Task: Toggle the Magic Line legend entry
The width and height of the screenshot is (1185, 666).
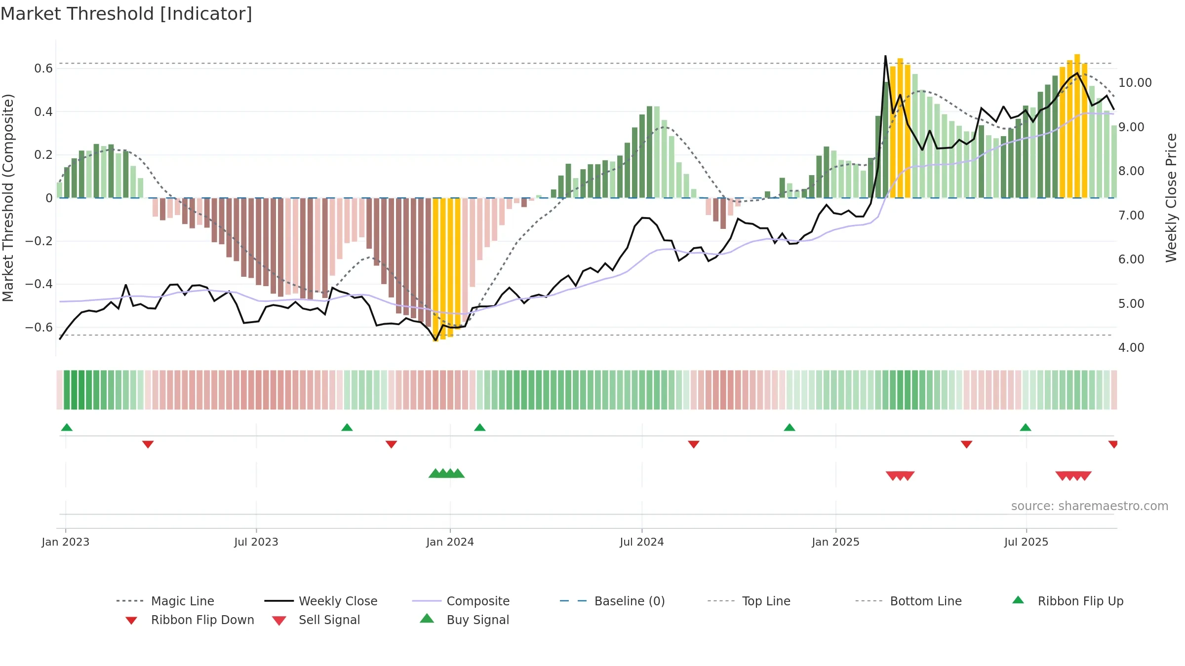Action: [165, 601]
